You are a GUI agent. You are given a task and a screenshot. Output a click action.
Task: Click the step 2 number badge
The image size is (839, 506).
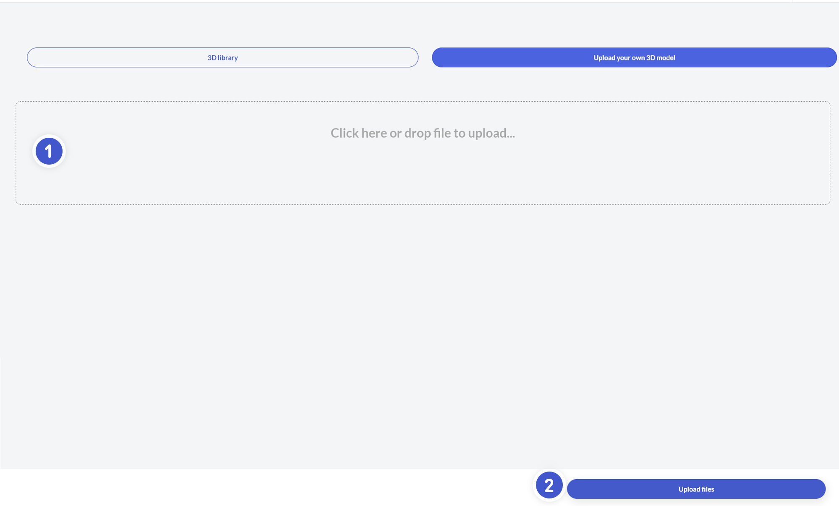(549, 485)
